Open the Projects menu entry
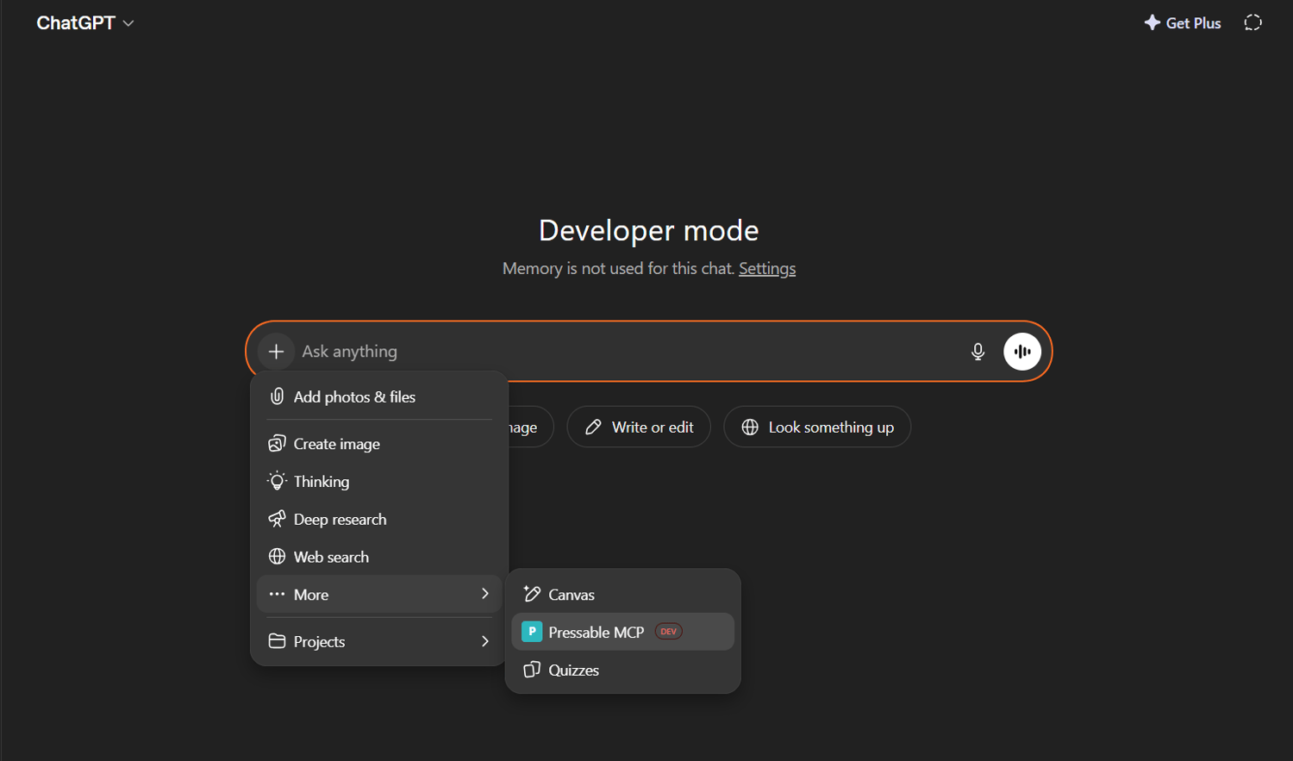This screenshot has height=761, width=1293. pos(379,641)
